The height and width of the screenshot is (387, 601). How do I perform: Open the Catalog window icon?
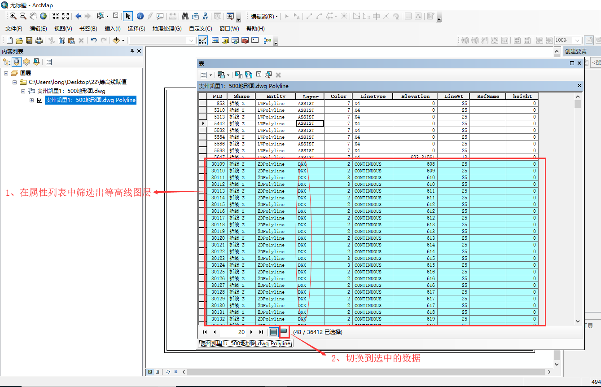click(225, 40)
